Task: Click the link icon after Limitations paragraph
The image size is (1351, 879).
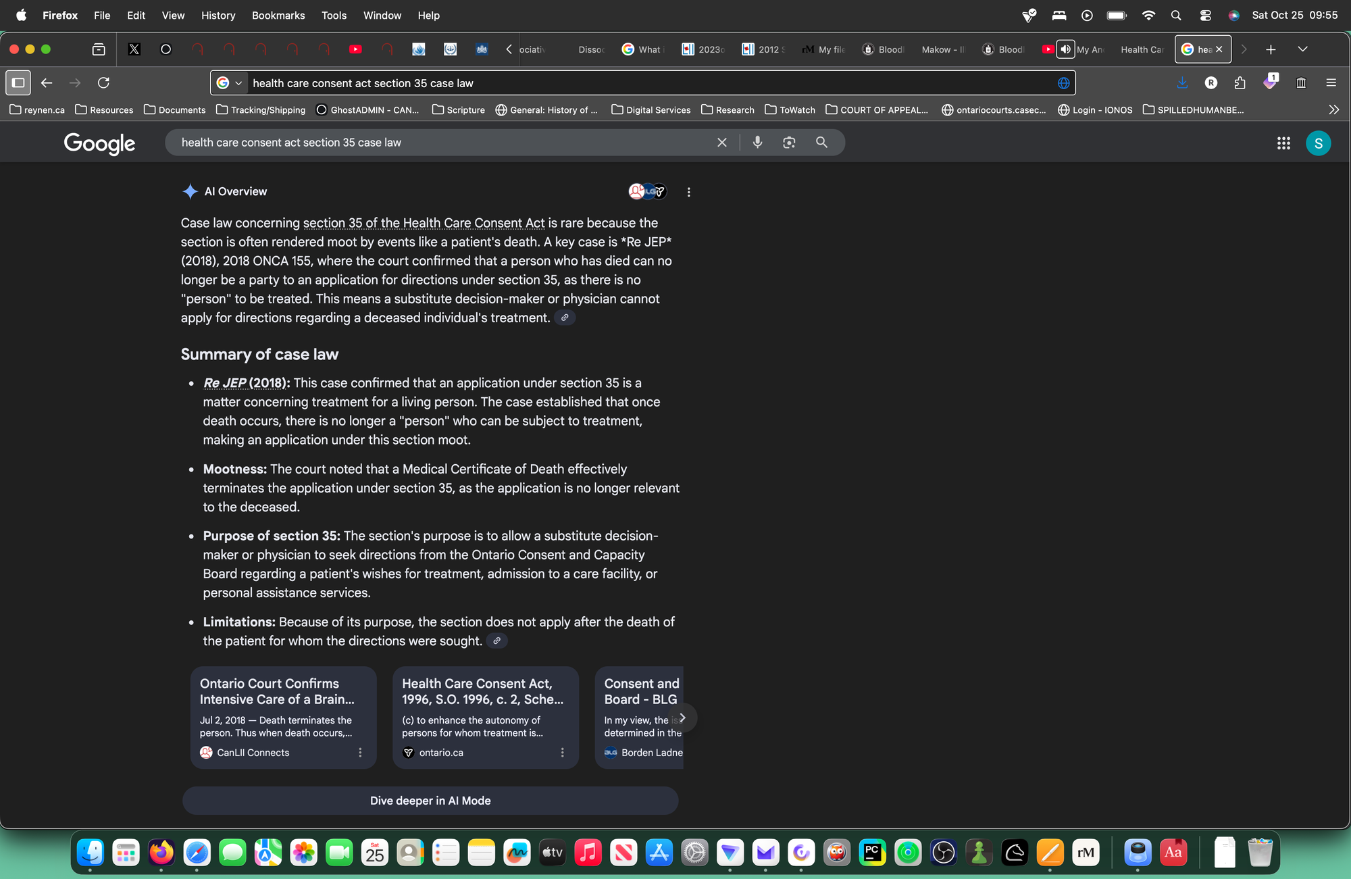Action: 497,641
